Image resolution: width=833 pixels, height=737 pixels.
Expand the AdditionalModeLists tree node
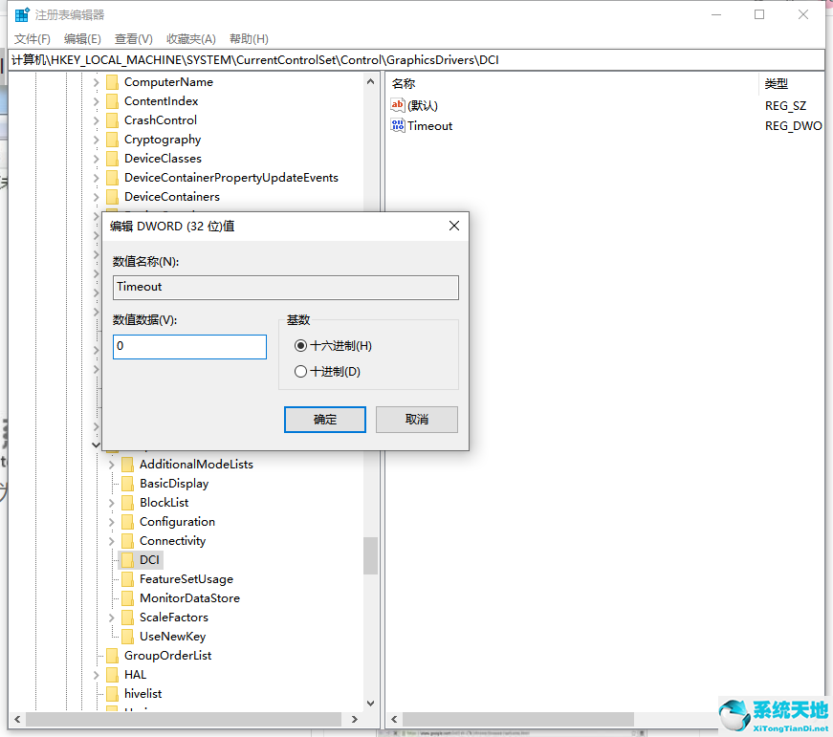coord(111,465)
